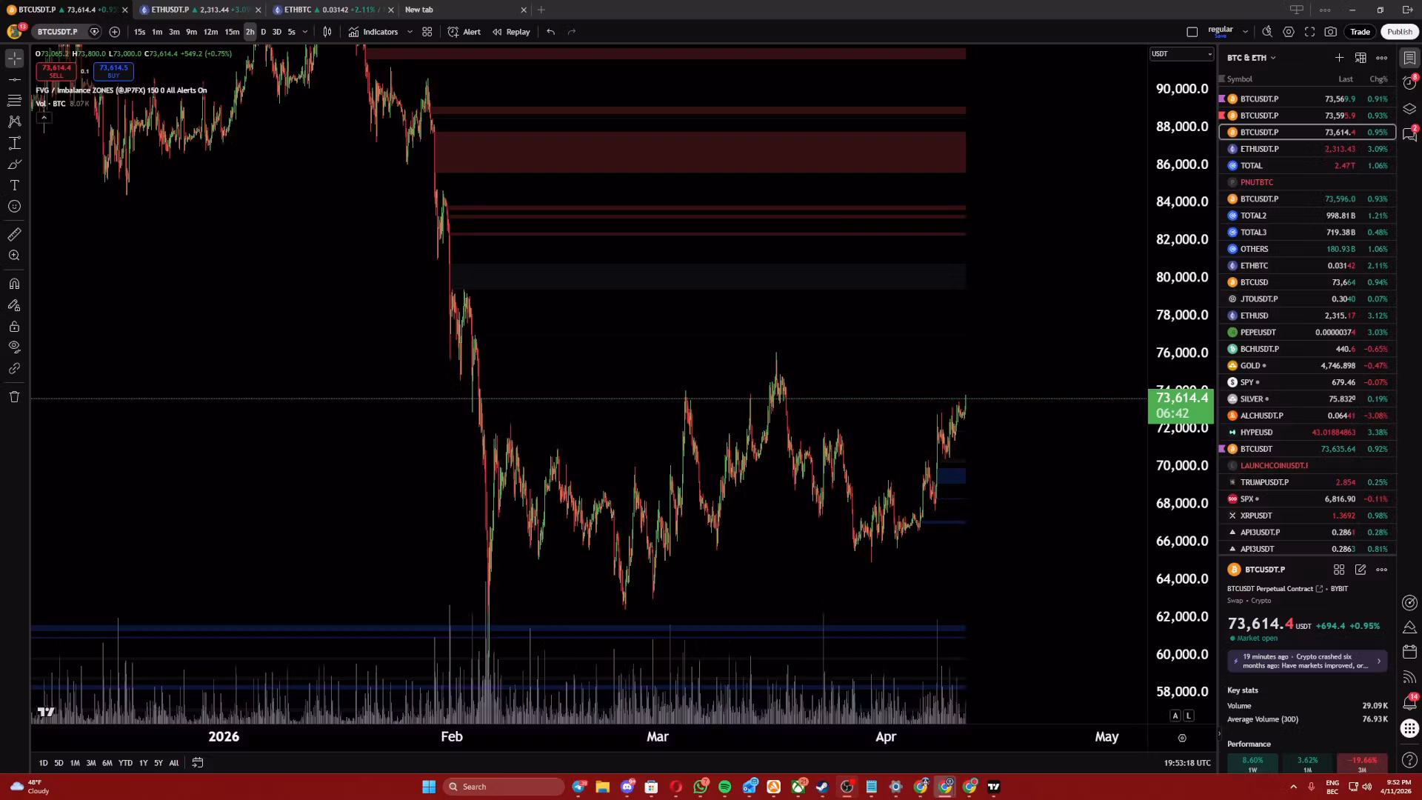Viewport: 1422px width, 800px height.
Task: Add a symbol to compare with plus icon
Action: point(115,32)
